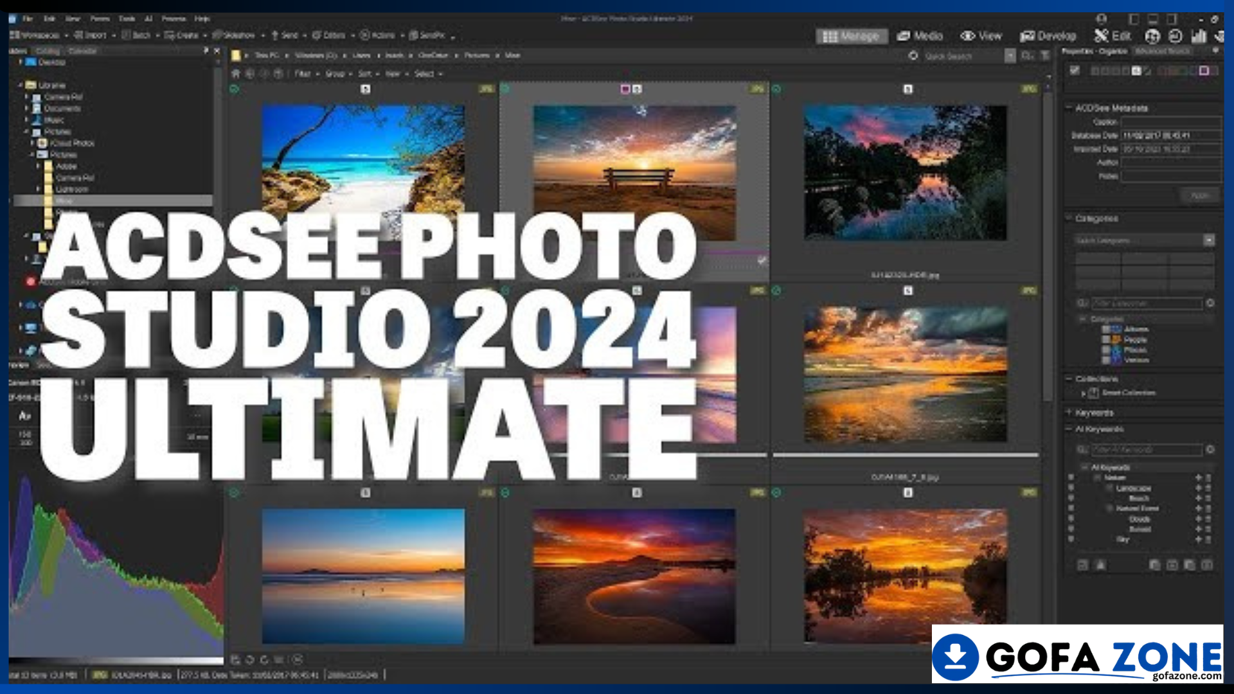The image size is (1234, 694).
Task: Open the Quick Categories dropdown
Action: pos(1209,240)
